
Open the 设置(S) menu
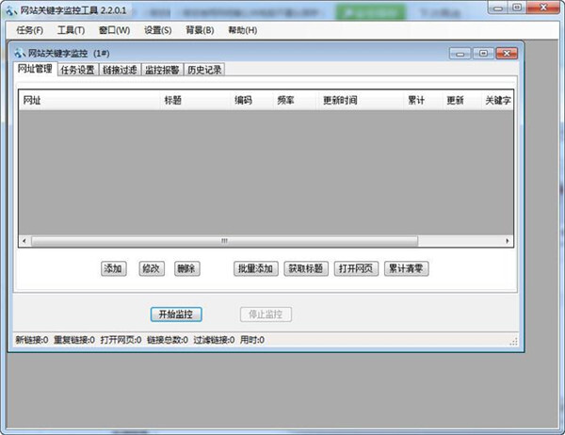157,30
